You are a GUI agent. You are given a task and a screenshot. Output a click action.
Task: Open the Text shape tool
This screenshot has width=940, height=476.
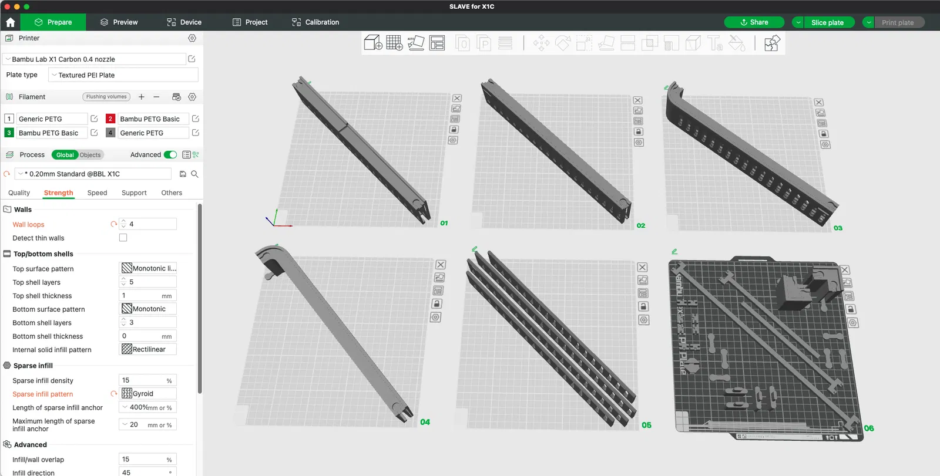click(x=715, y=43)
